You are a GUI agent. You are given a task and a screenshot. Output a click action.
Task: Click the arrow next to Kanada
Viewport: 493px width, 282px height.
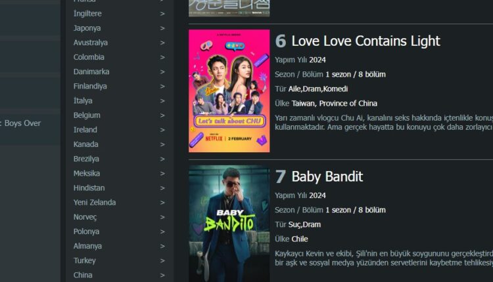pos(162,145)
